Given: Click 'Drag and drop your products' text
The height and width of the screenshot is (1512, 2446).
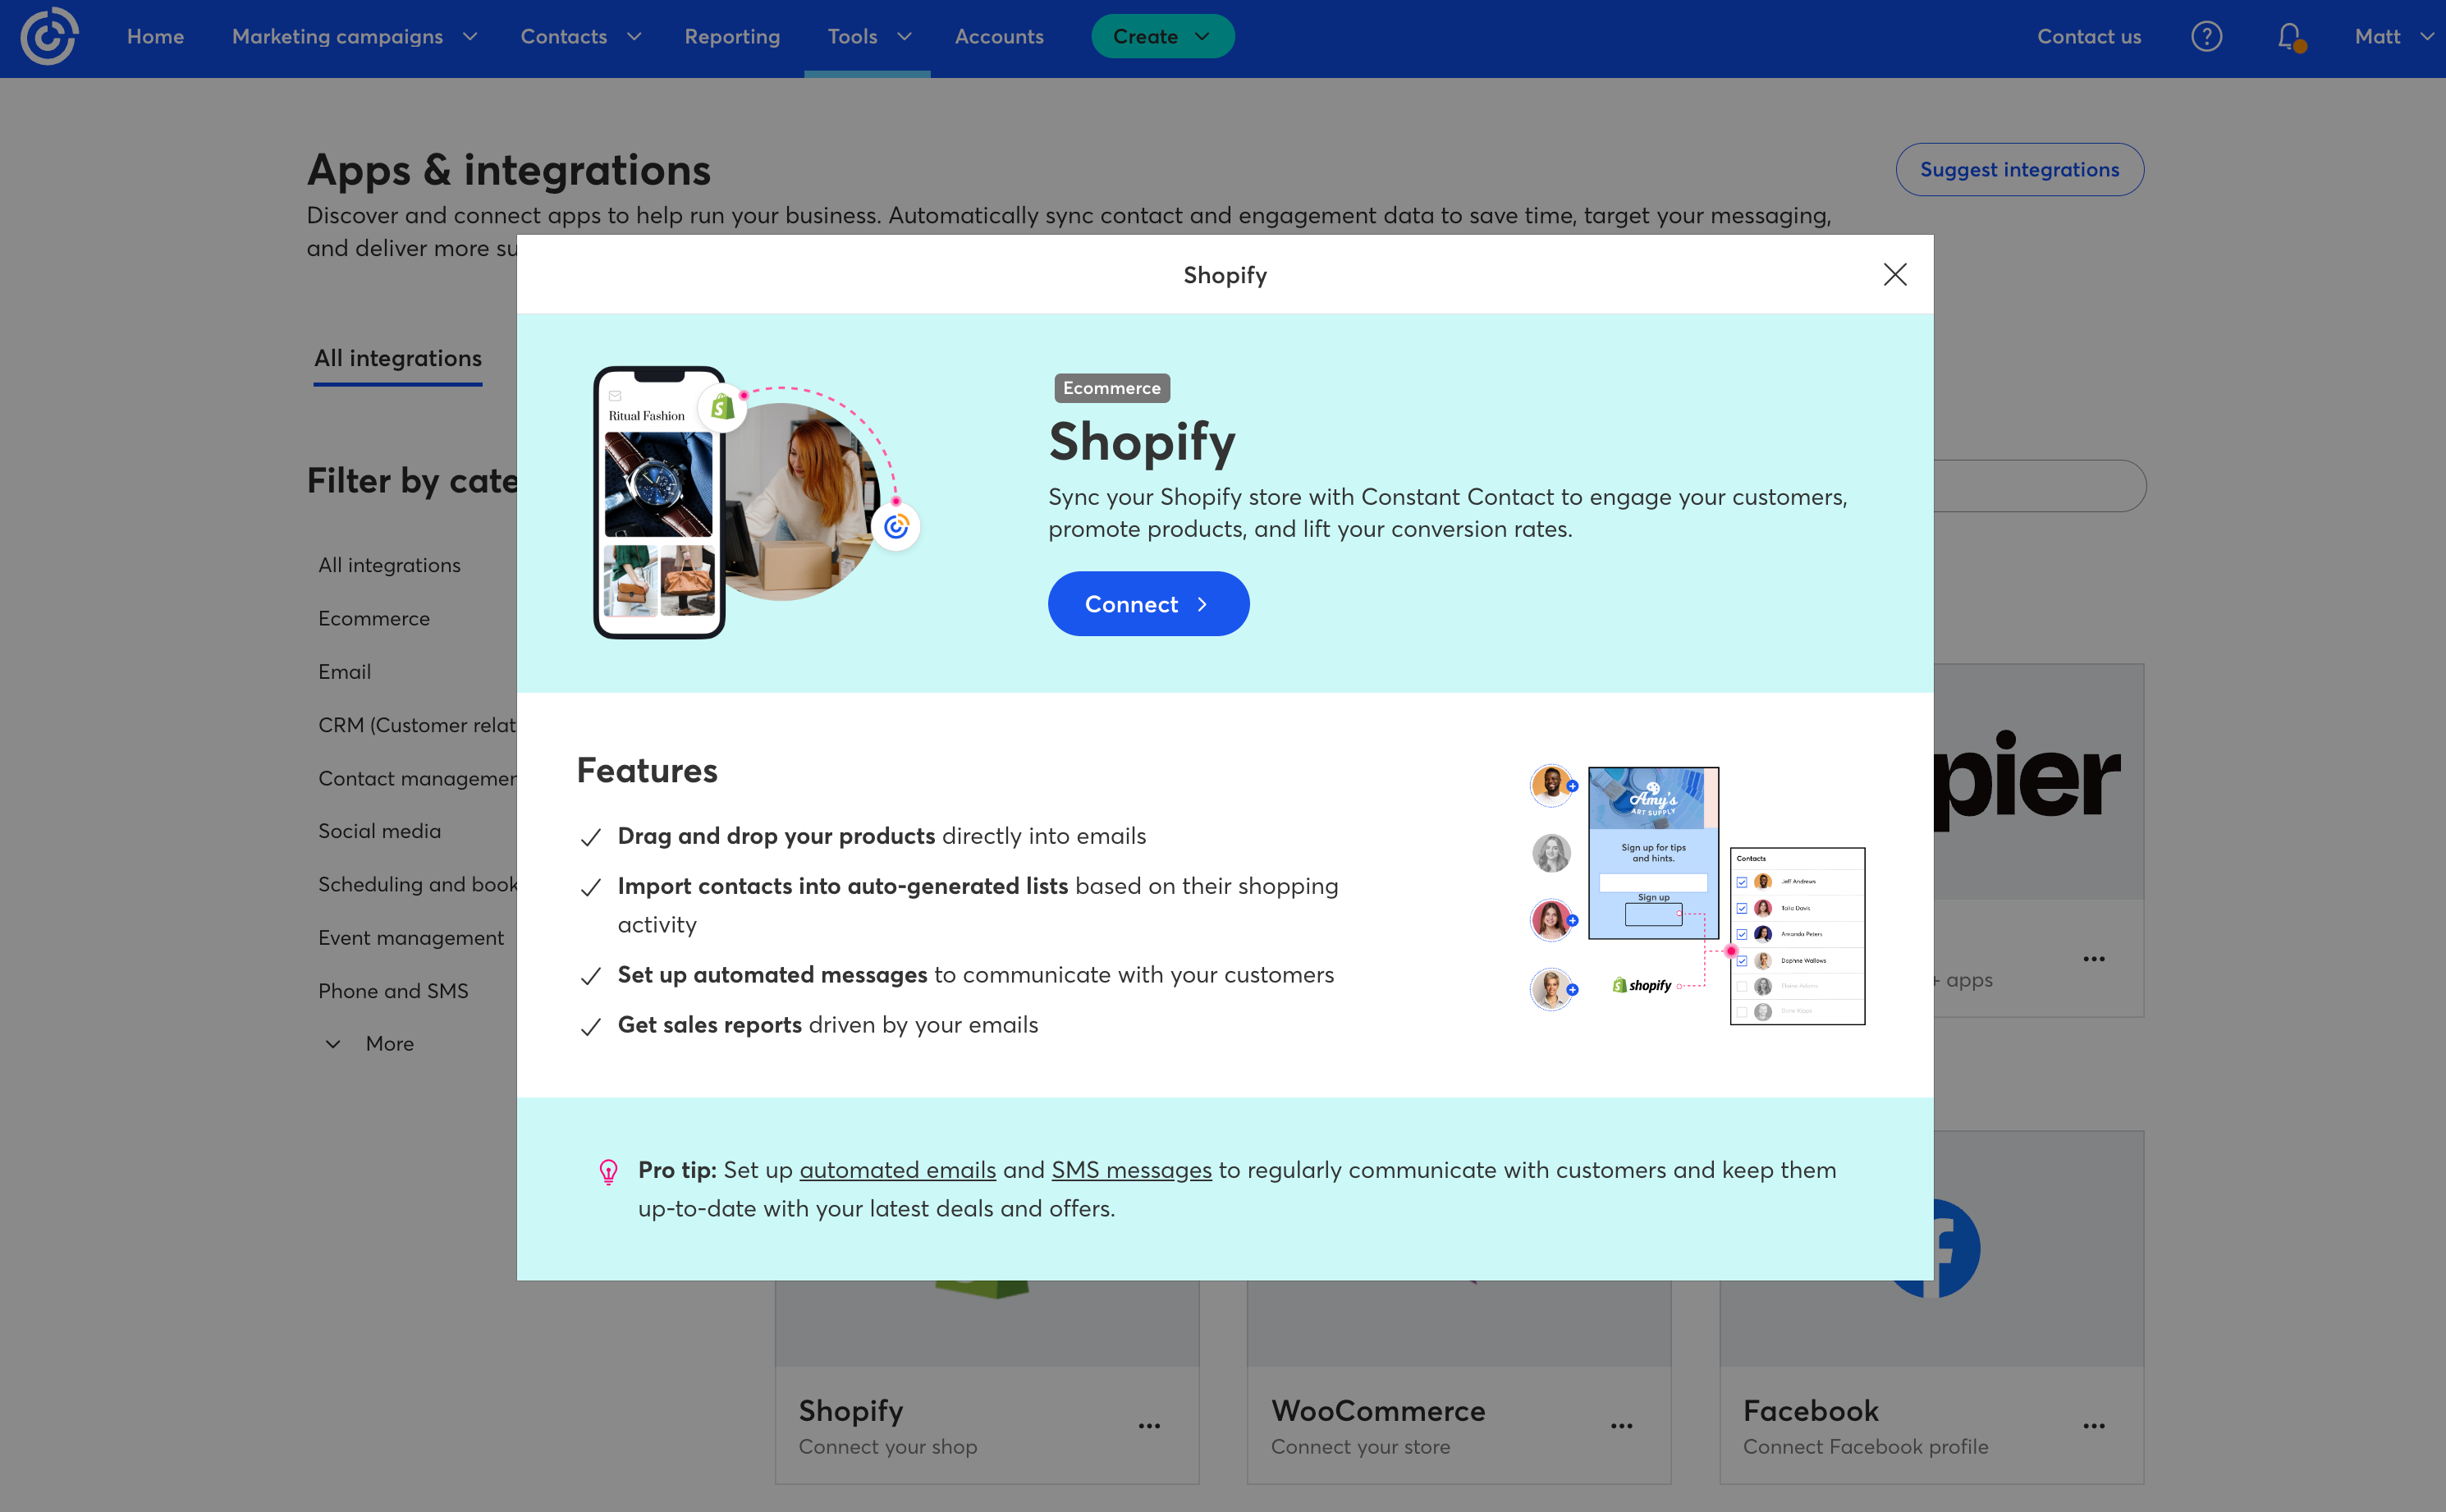Looking at the screenshot, I should [776, 836].
